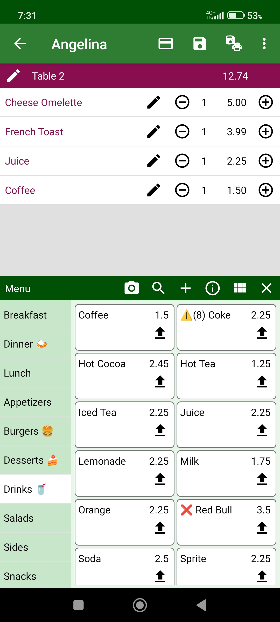Increase Juice quantity with plus

(266, 161)
